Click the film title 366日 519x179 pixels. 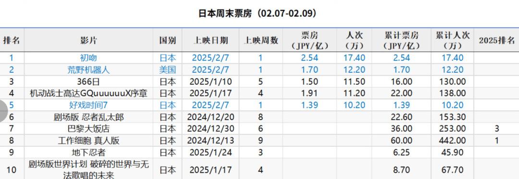(88, 82)
